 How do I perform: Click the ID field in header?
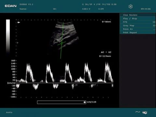pyautogui.click(x=55, y=9)
